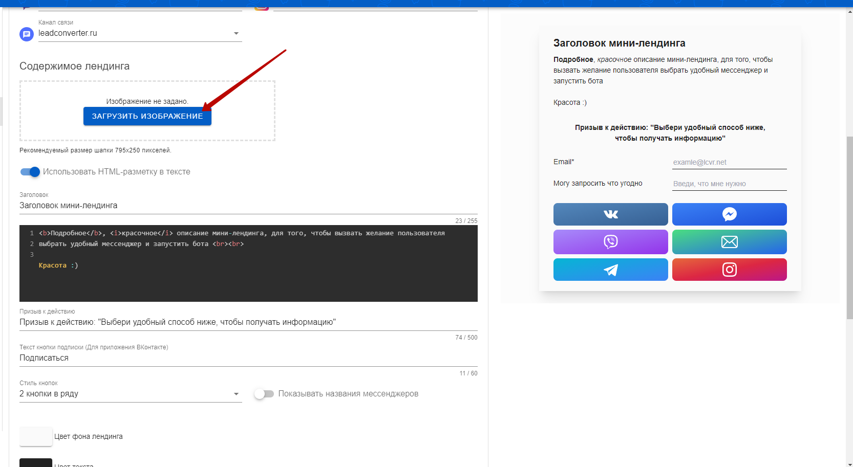This screenshot has width=853, height=467.
Task: Open the dark Цвет текста color swatch
Action: (36, 463)
